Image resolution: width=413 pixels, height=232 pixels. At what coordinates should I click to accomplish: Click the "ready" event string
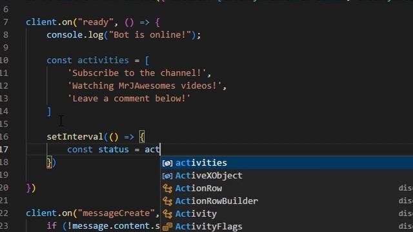pyautogui.click(x=96, y=22)
